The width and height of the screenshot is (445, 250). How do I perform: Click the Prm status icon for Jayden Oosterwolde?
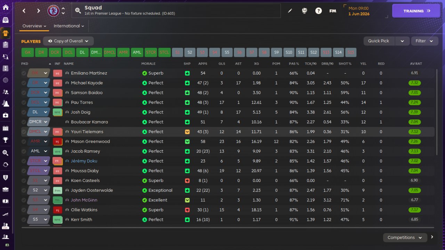click(57, 190)
